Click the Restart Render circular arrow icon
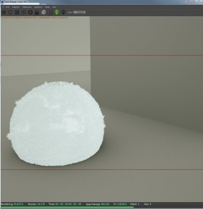203x209 pixels. [10, 13]
